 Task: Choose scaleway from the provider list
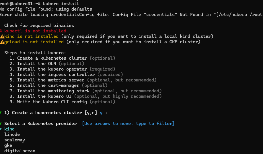click(15, 140)
